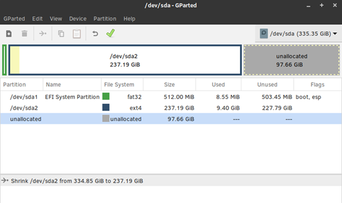
Task: Maximize the GParted window
Action: 321,5
